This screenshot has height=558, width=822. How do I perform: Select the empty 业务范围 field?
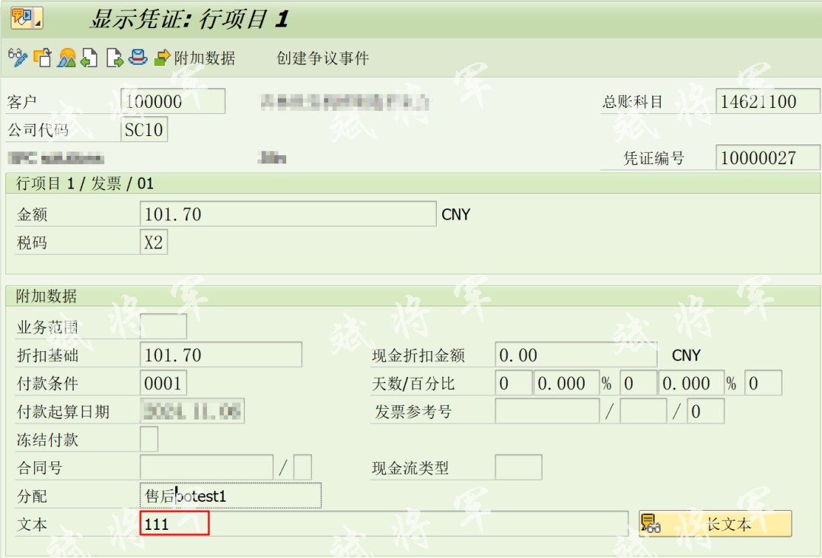pyautogui.click(x=163, y=327)
